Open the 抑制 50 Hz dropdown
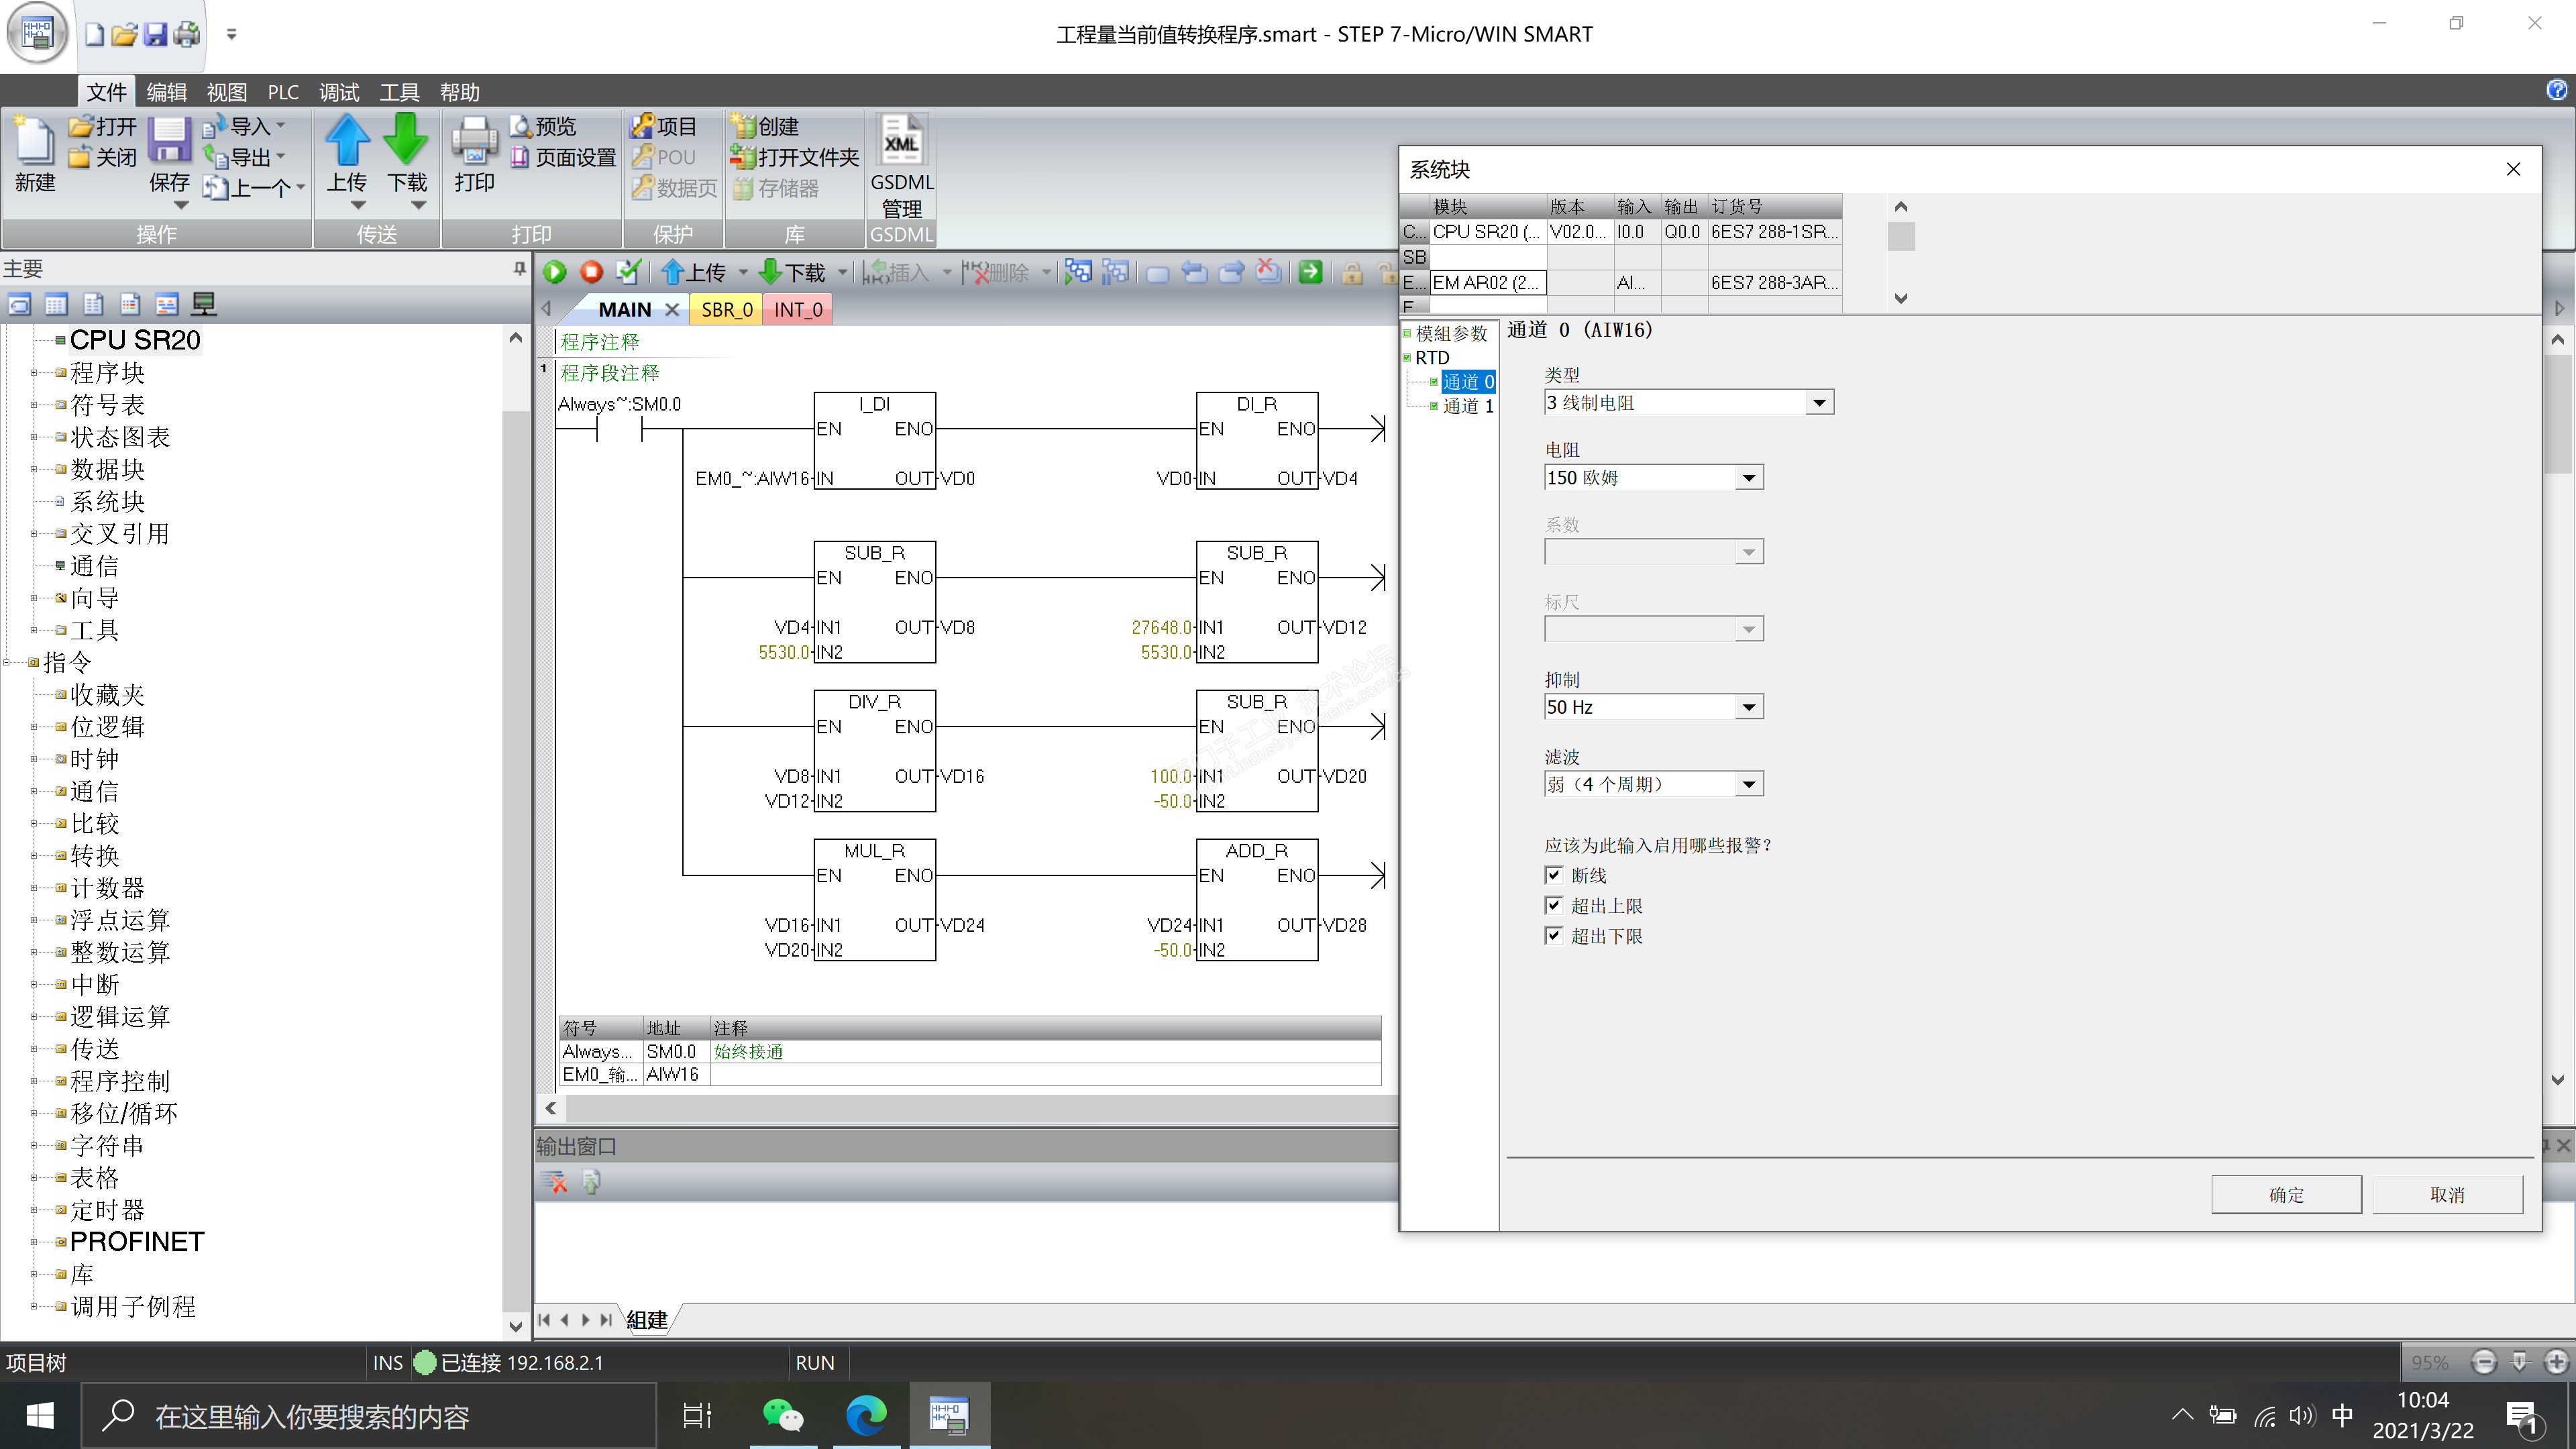The image size is (2576, 1449). pyautogui.click(x=1748, y=708)
